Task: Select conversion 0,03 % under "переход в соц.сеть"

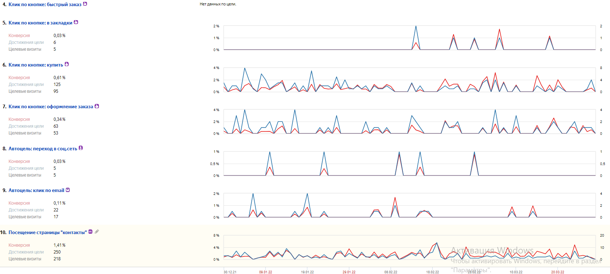Action: [59, 161]
